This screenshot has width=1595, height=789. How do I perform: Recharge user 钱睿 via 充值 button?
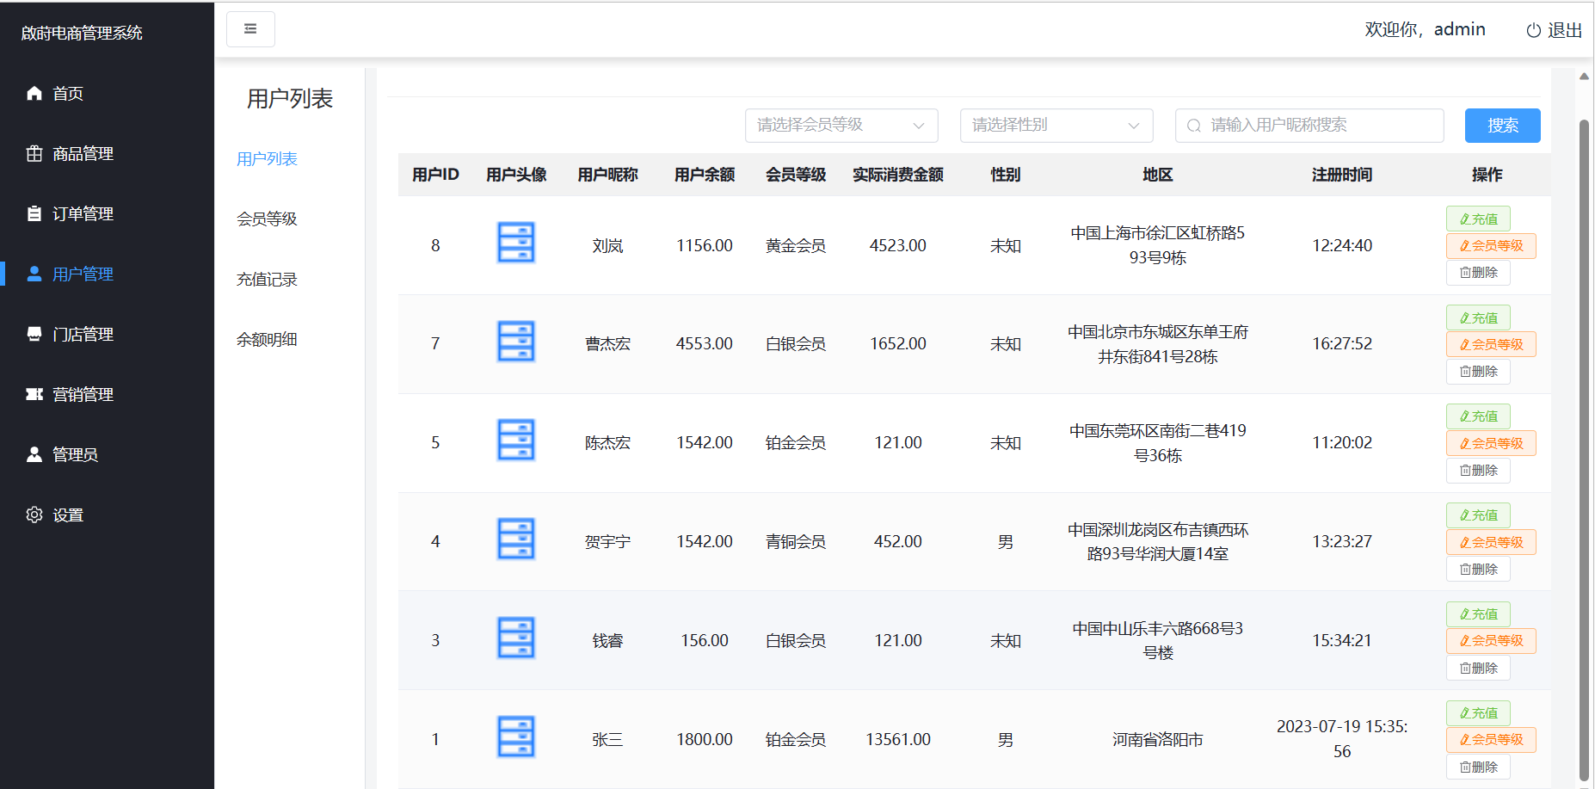(x=1478, y=614)
